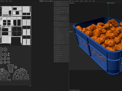Image resolution: width=122 pixels, height=91 pixels.
Task: Open the viewport hamburger menu icon
Action: [x=70, y=1]
